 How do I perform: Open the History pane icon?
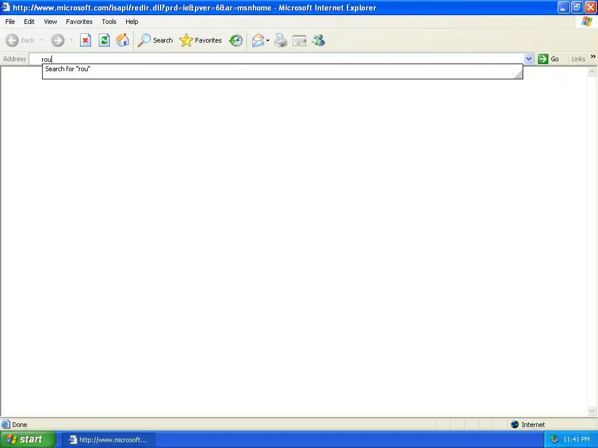(x=236, y=40)
